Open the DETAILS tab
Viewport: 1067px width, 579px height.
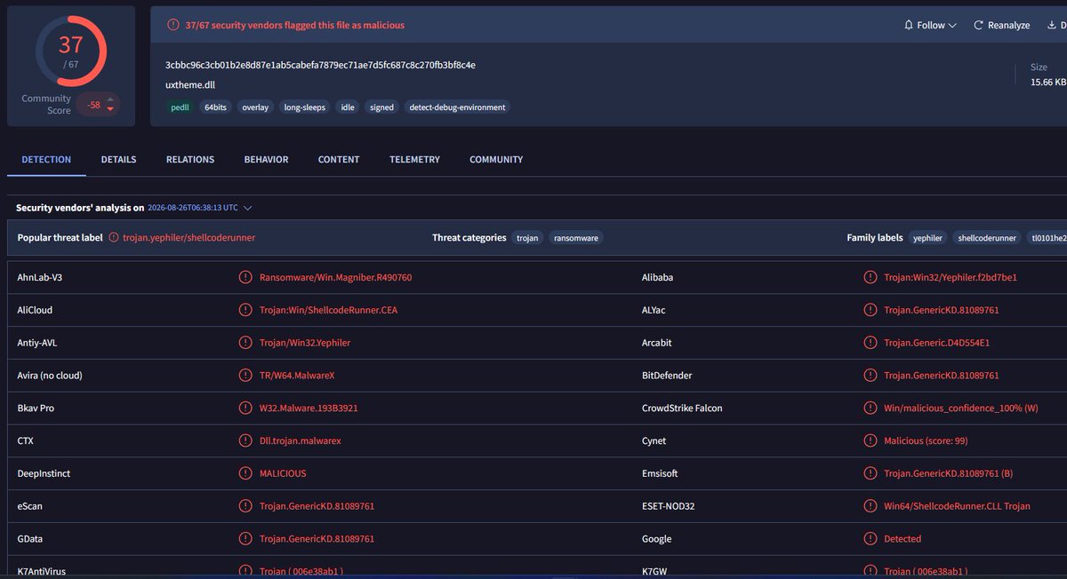pyautogui.click(x=118, y=160)
